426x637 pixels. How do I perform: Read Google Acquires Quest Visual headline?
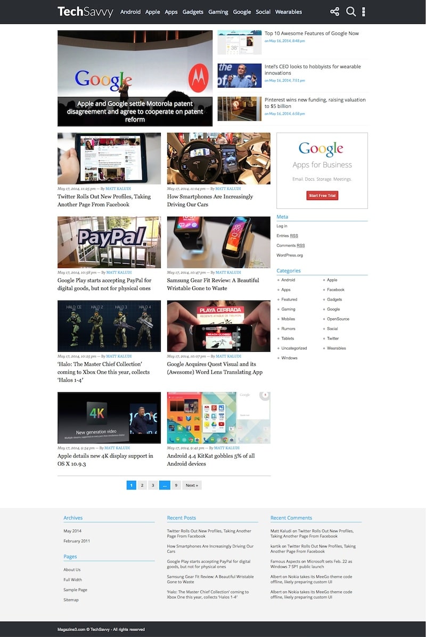point(215,368)
